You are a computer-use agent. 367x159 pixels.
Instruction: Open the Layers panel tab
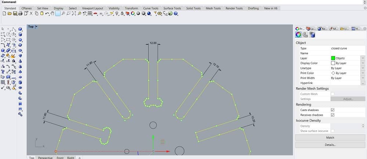pos(311,29)
